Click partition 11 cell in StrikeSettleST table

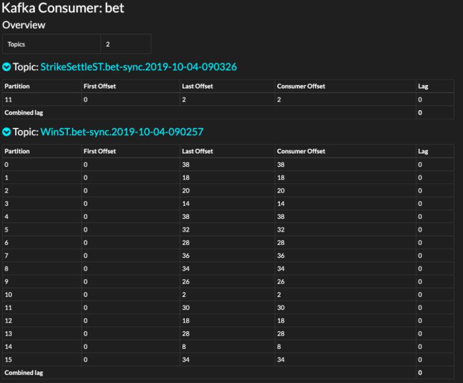click(x=8, y=99)
